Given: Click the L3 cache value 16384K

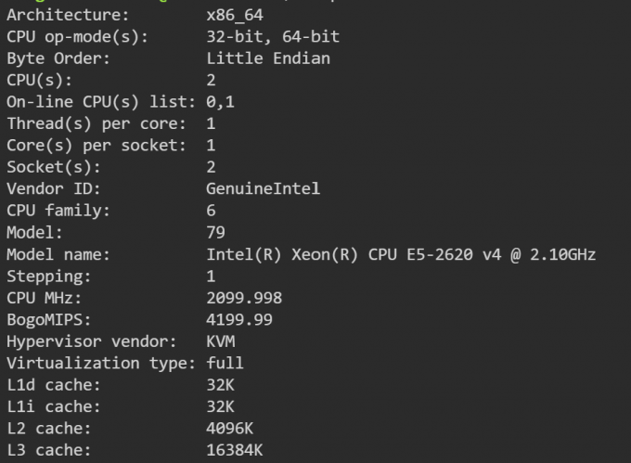Looking at the screenshot, I should pos(235,450).
